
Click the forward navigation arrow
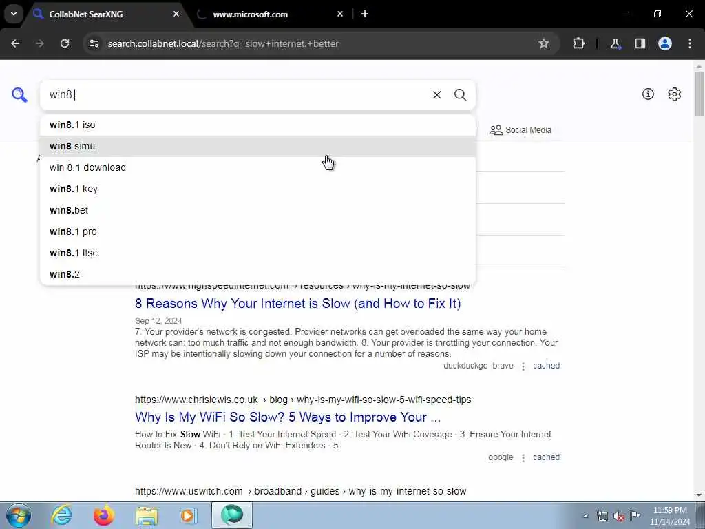click(x=40, y=43)
